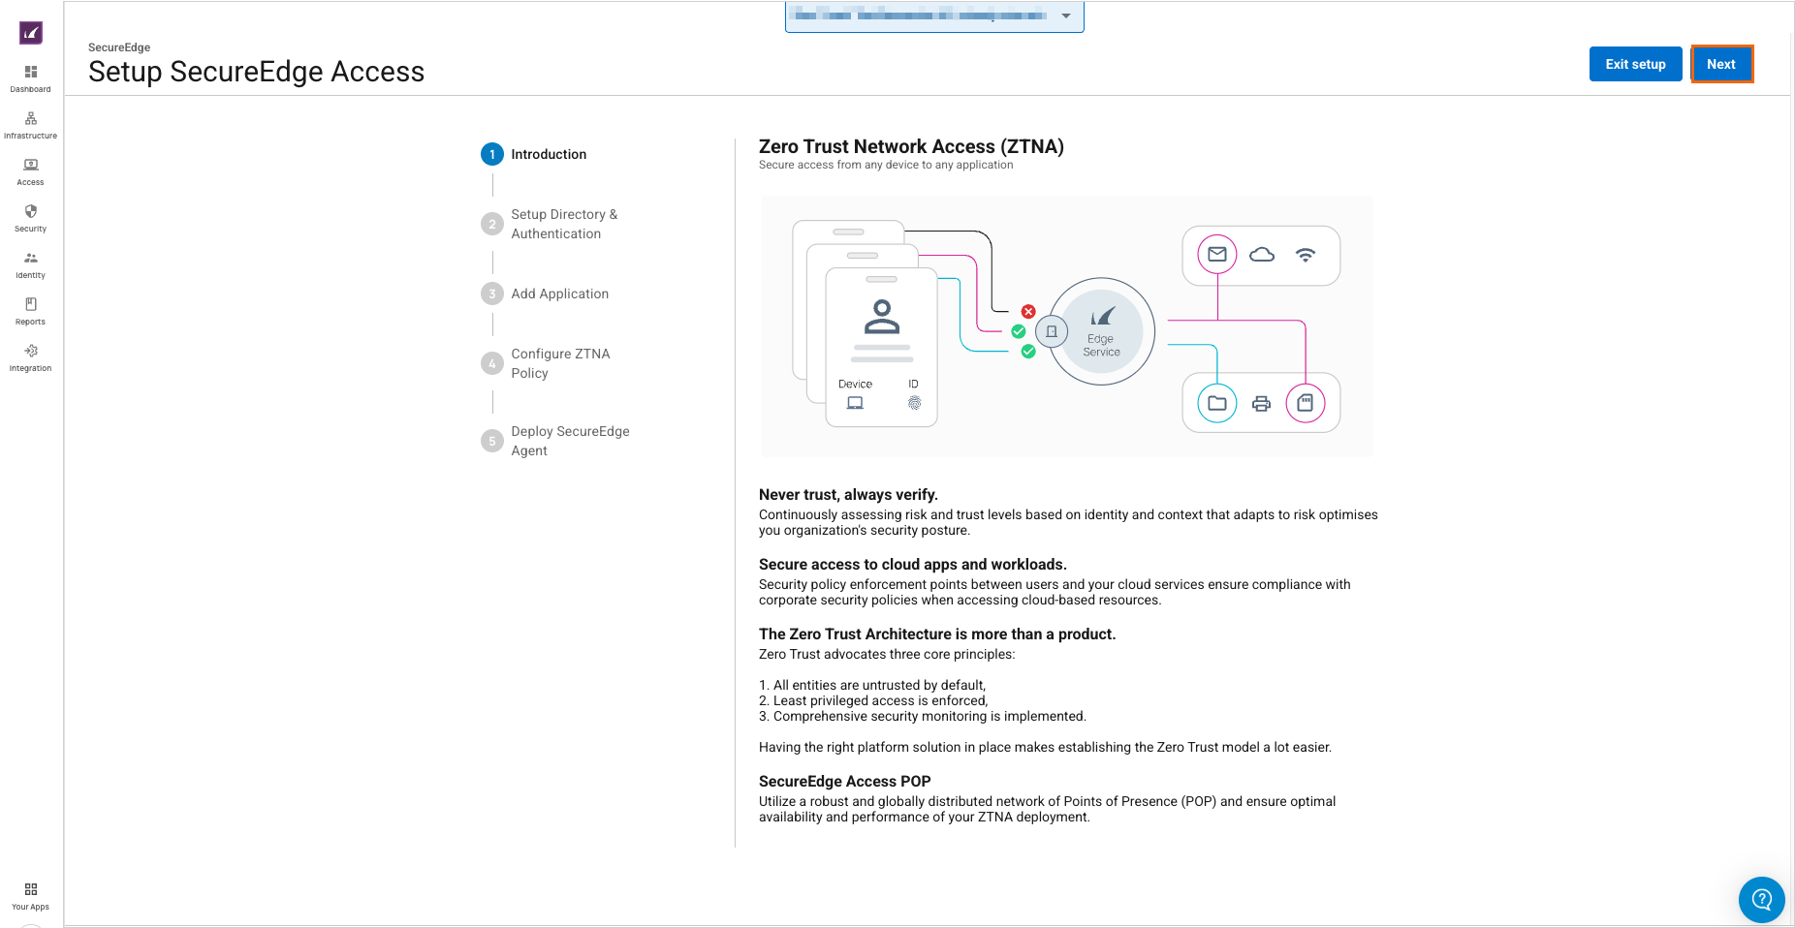Select Setup Directory & Authentication step
Viewport: 1795px width, 928px height.
[x=563, y=224]
